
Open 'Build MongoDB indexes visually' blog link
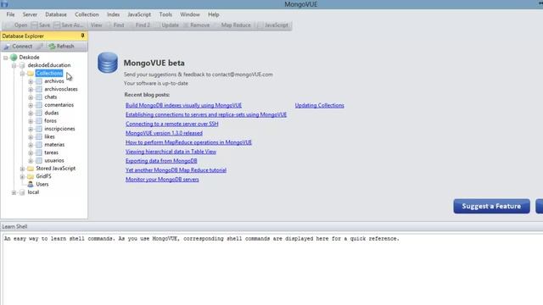[183, 105]
